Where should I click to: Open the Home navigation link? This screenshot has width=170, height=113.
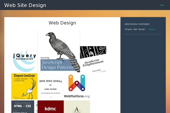[162, 5]
